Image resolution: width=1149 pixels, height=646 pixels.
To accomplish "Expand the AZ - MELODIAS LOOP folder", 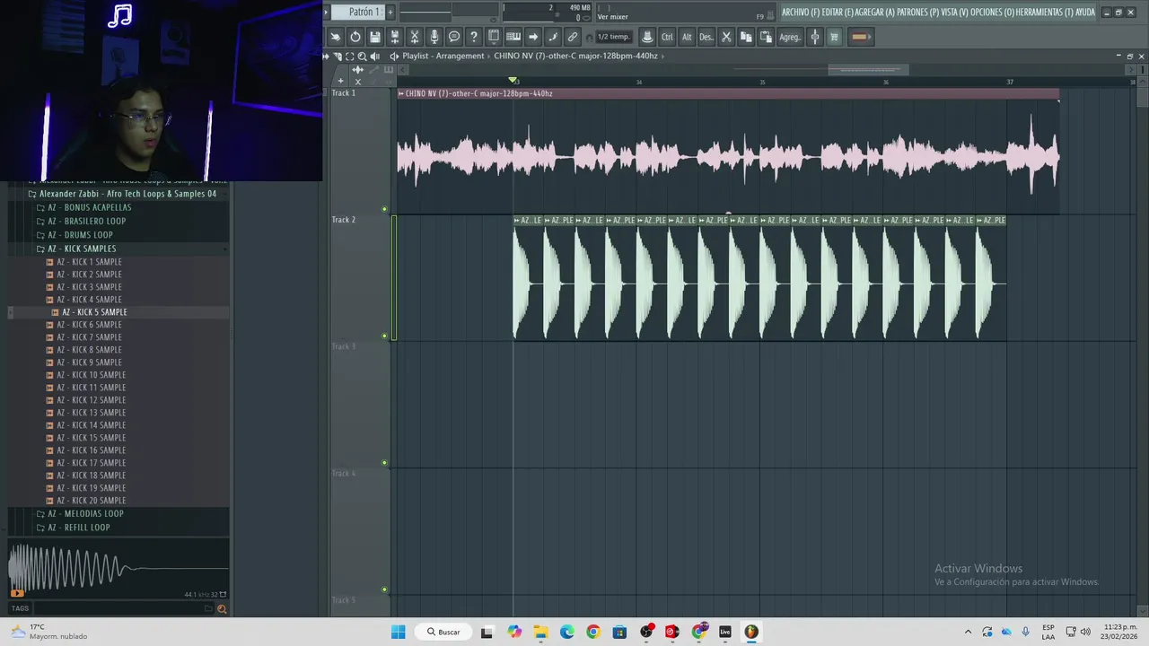I will click(85, 514).
